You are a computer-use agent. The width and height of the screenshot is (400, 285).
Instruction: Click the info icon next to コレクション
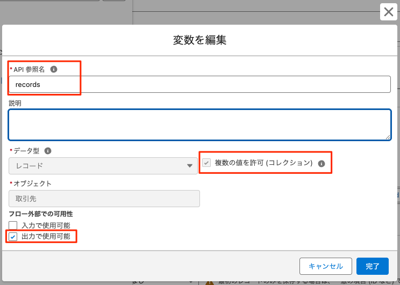(322, 163)
